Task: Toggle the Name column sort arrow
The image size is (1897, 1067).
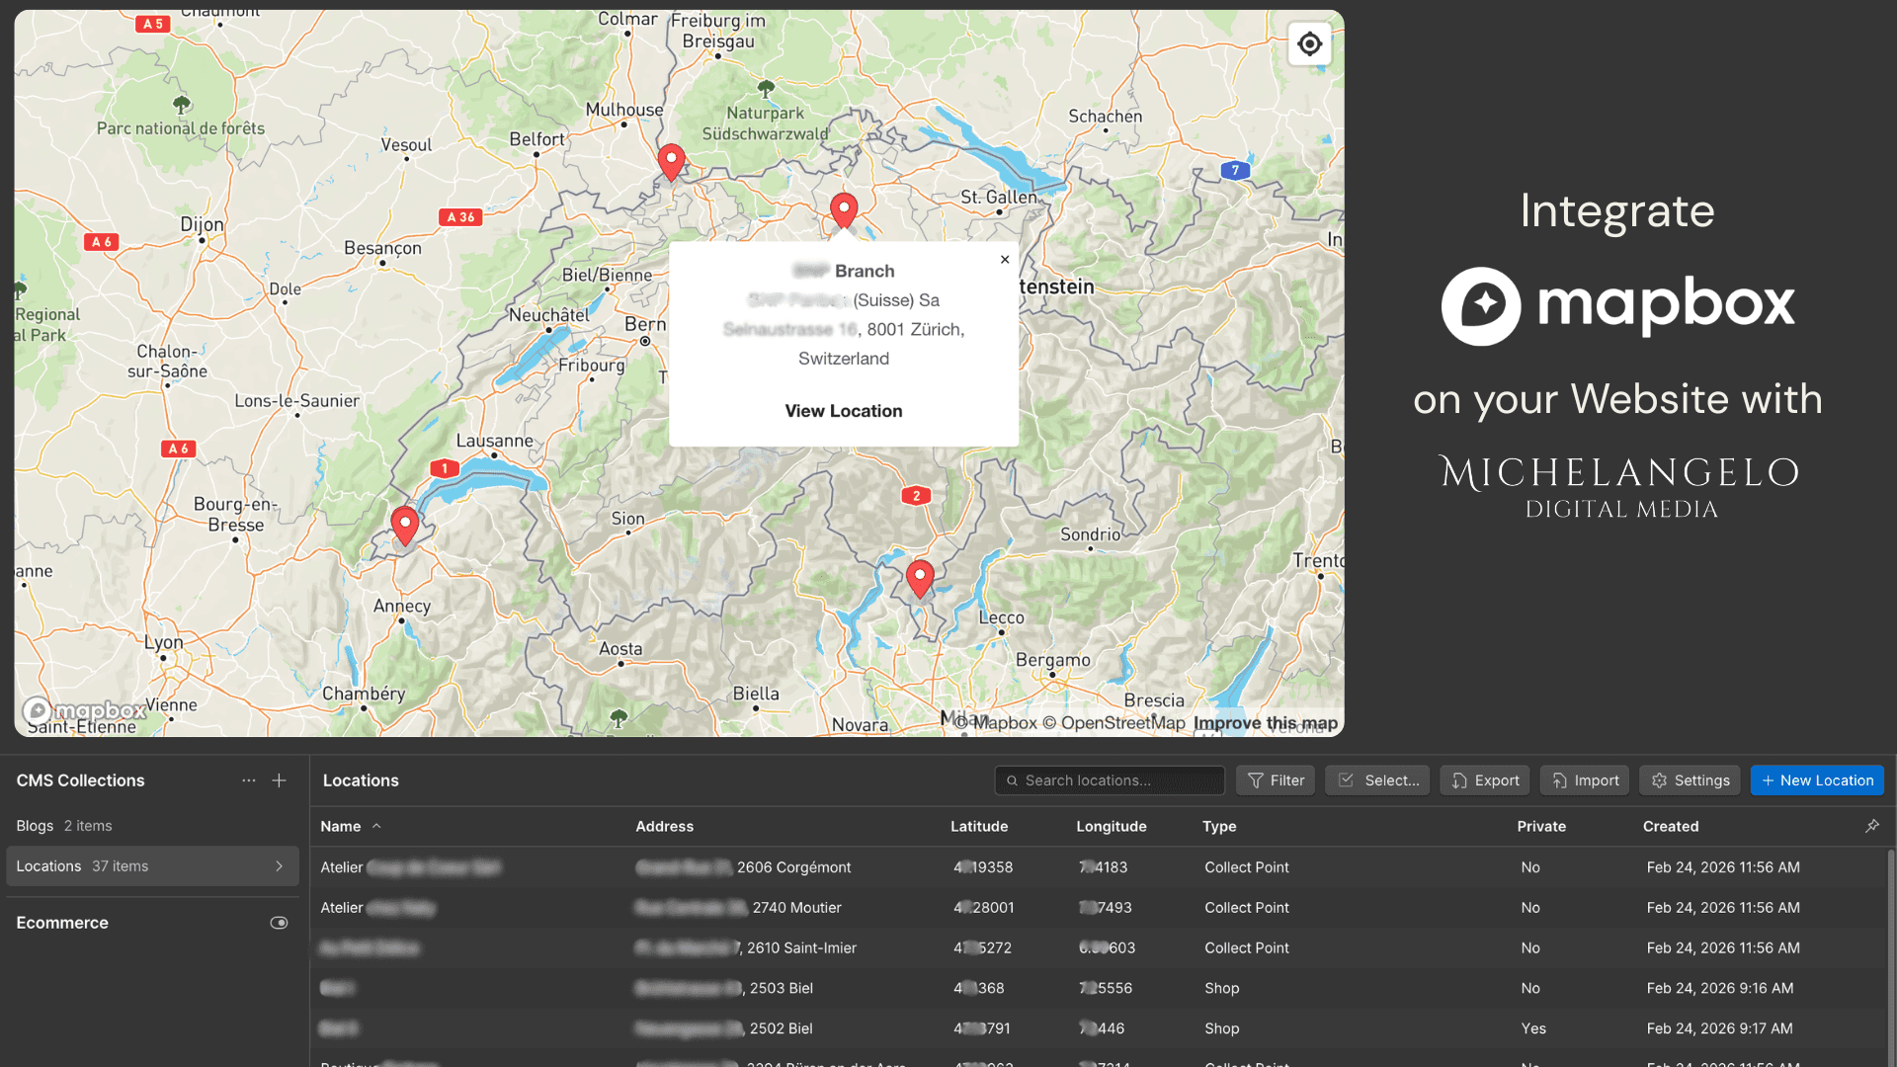Action: [376, 826]
